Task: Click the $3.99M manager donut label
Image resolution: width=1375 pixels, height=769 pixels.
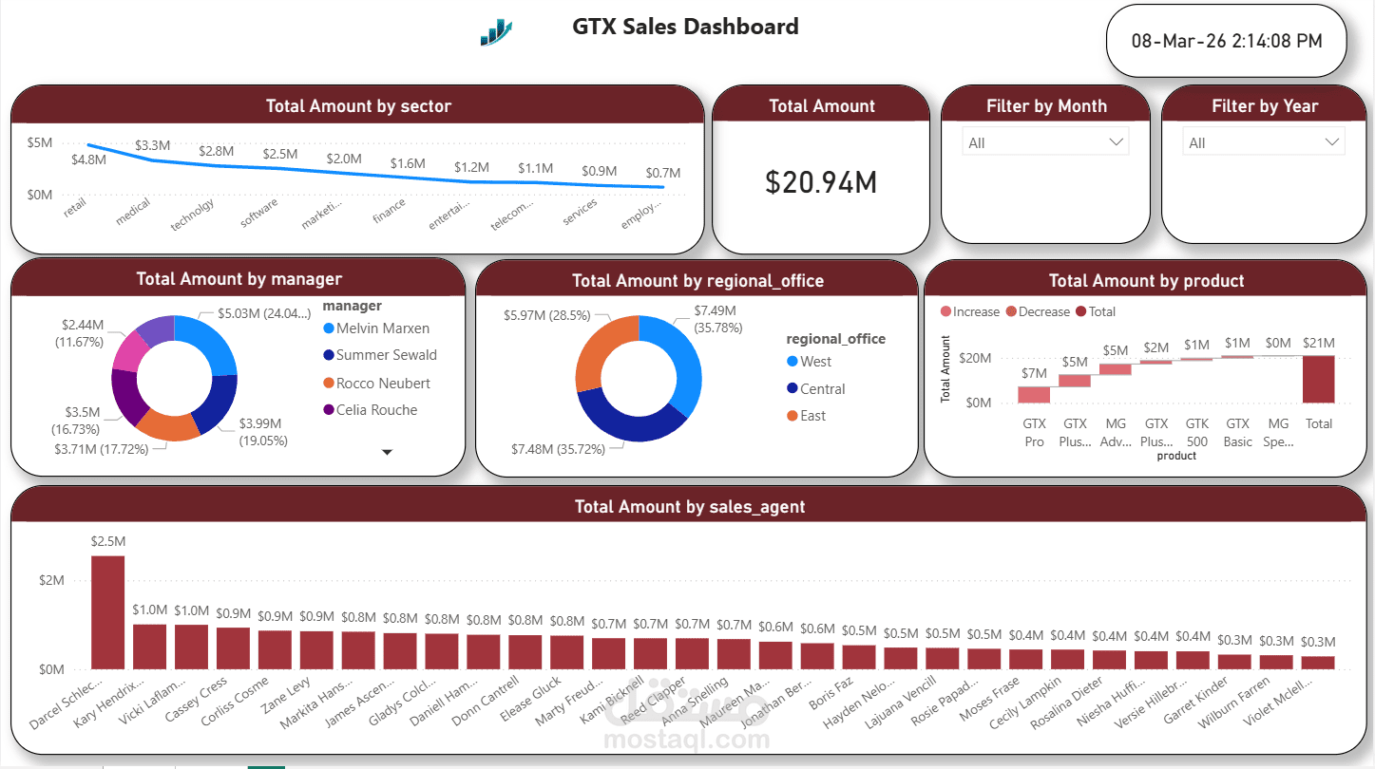Action: click(x=263, y=432)
